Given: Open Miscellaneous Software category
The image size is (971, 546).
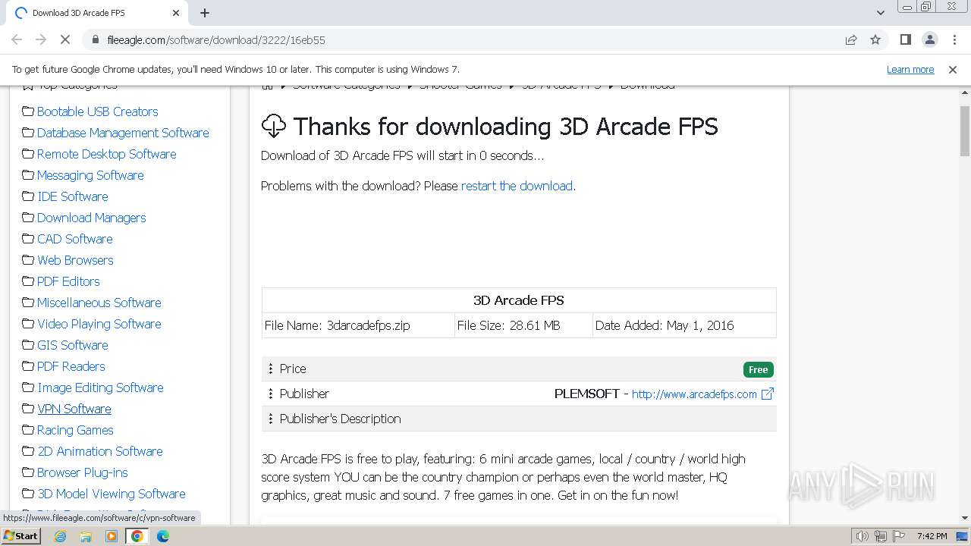Looking at the screenshot, I should coord(99,303).
